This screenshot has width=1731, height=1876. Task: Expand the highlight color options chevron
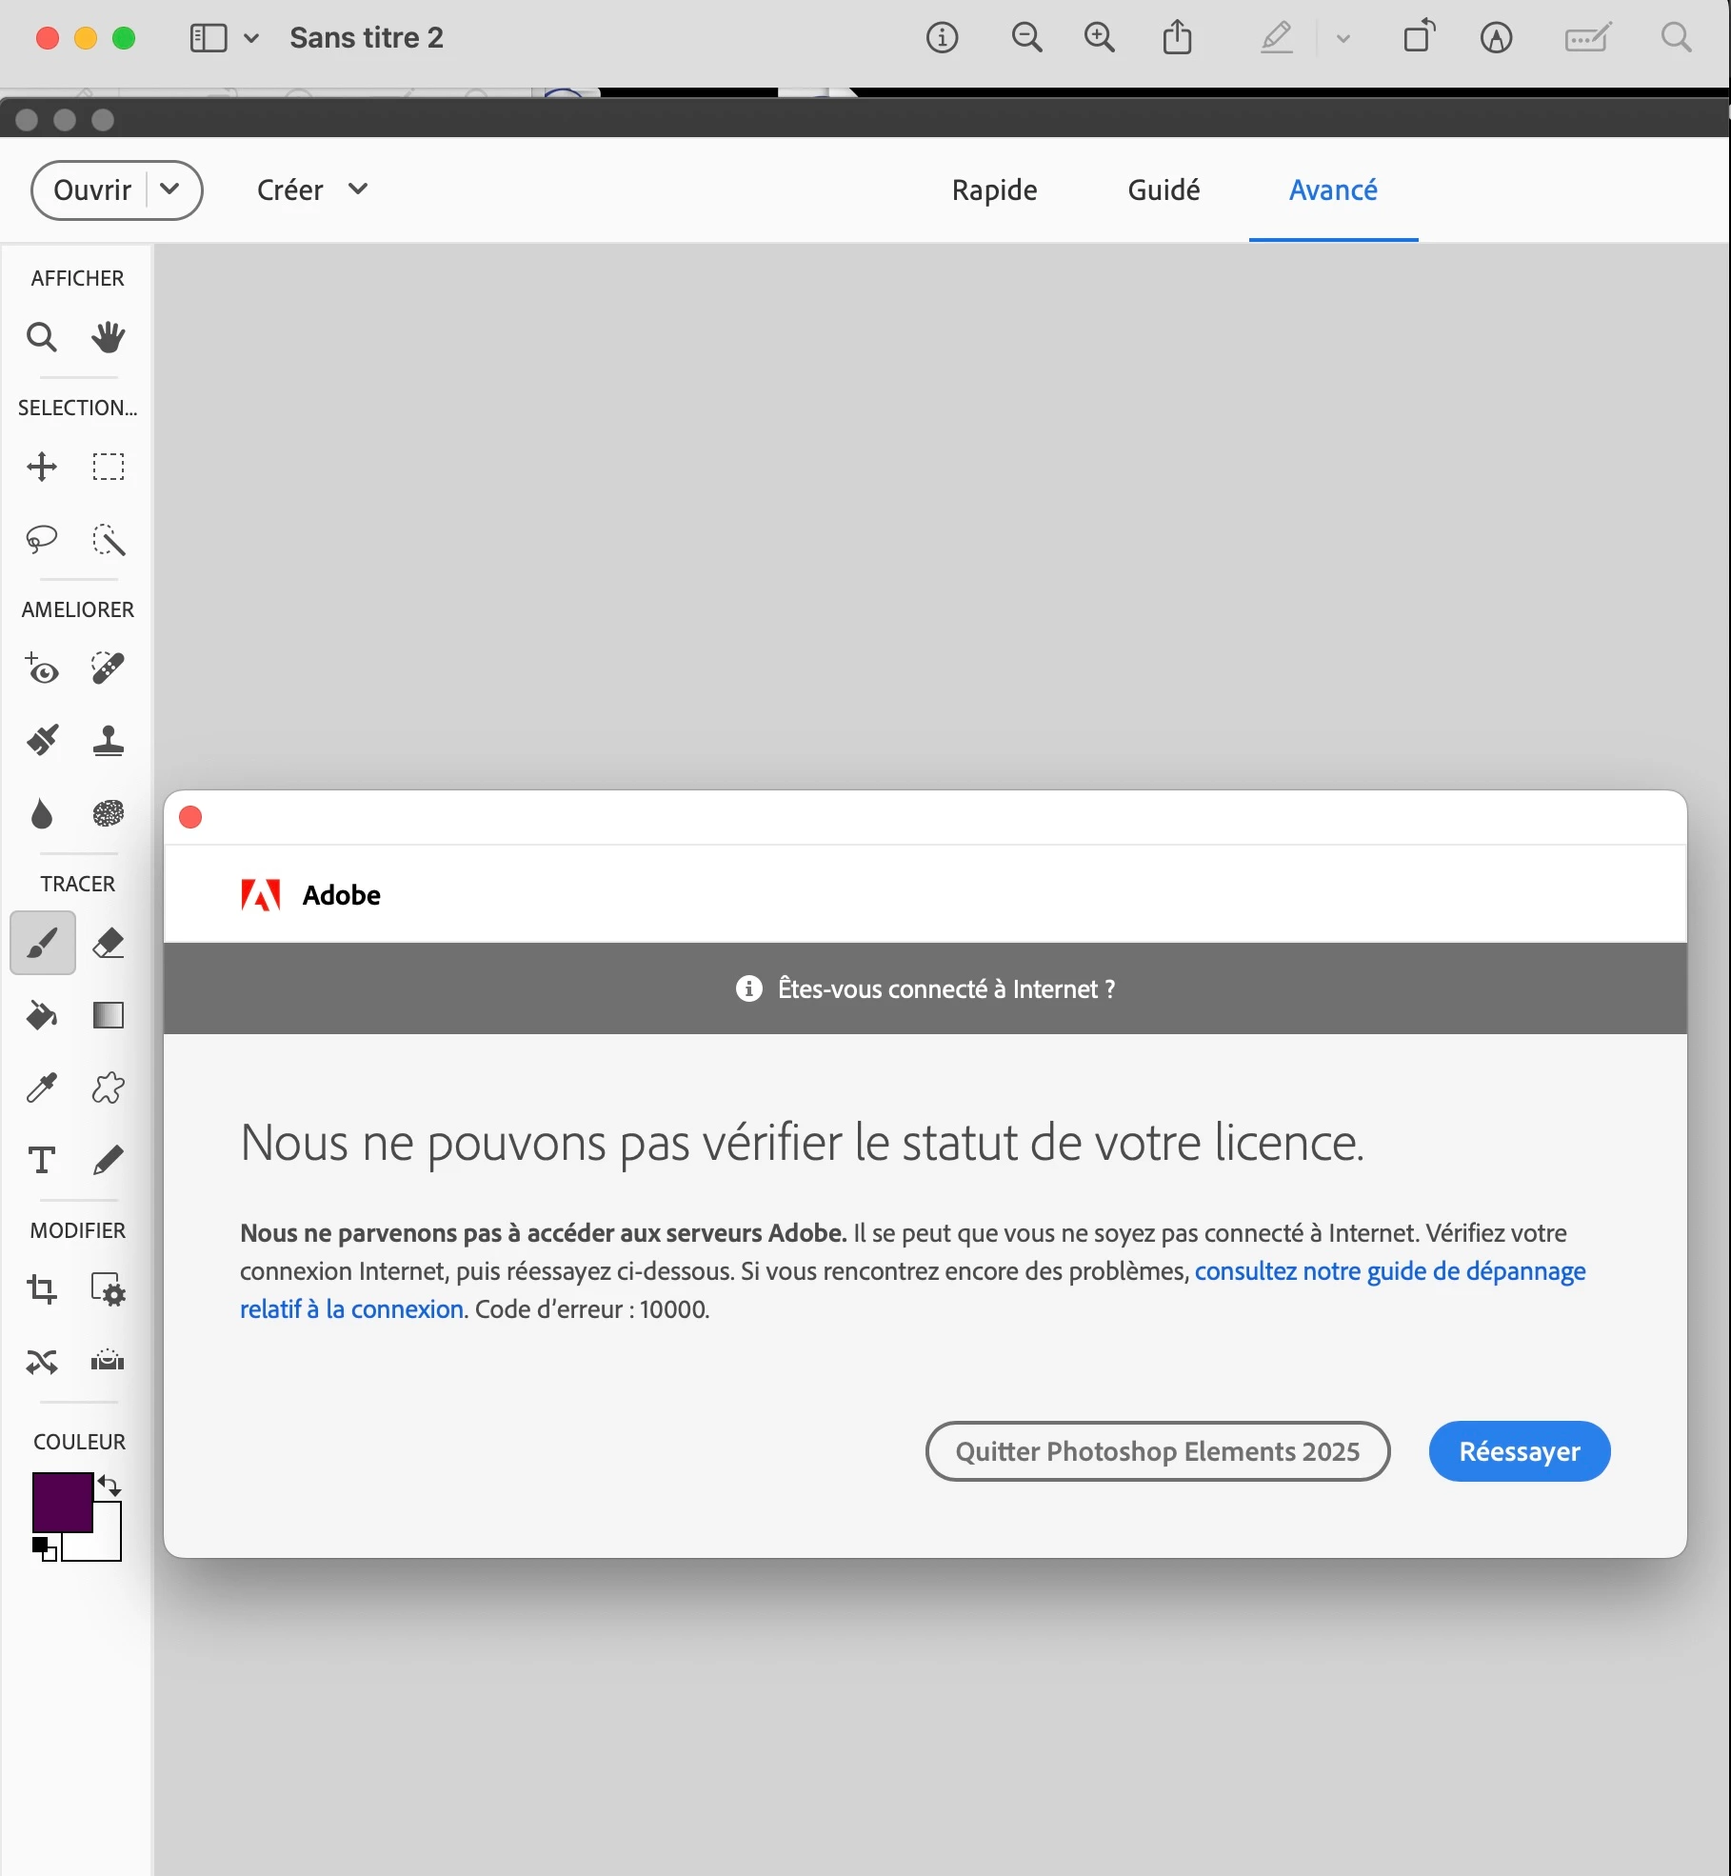[1343, 39]
